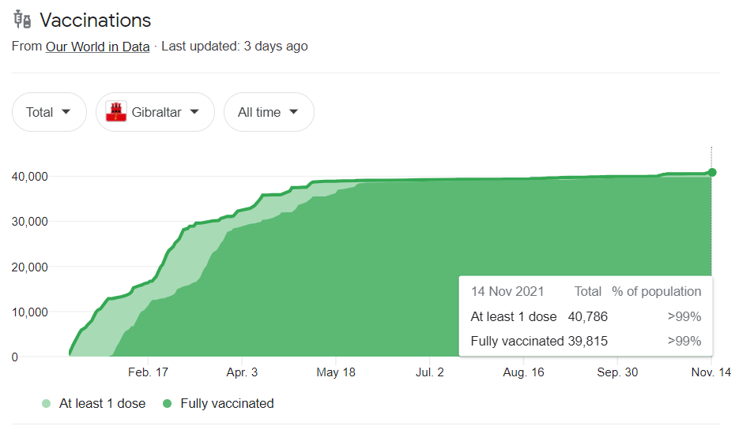Open the Our World in Data link

pyautogui.click(x=97, y=47)
